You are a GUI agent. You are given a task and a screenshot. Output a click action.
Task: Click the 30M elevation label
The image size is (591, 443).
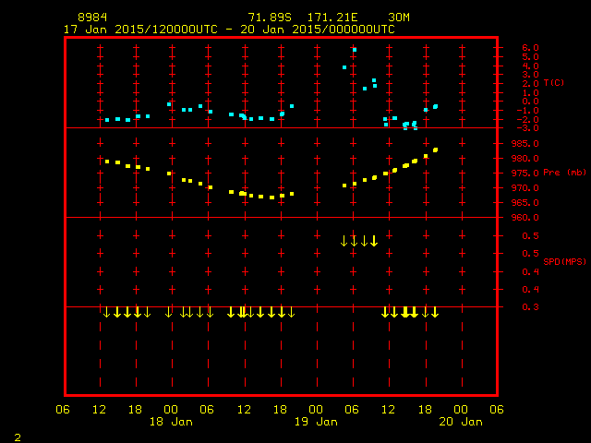click(x=399, y=18)
